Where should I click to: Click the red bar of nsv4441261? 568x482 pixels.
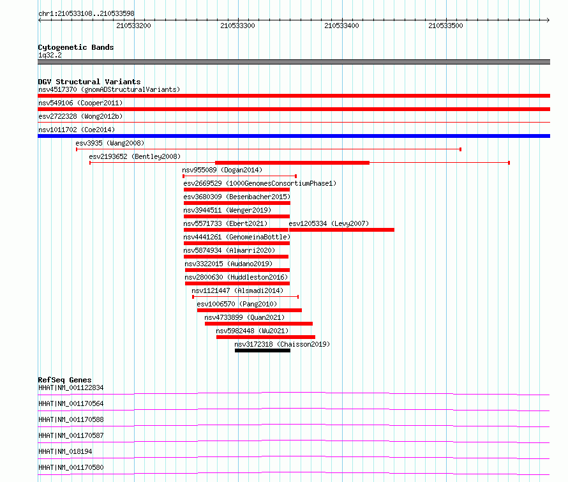[x=237, y=243]
